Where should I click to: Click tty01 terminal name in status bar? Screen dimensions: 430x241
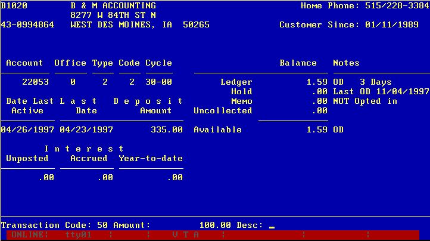(78, 234)
